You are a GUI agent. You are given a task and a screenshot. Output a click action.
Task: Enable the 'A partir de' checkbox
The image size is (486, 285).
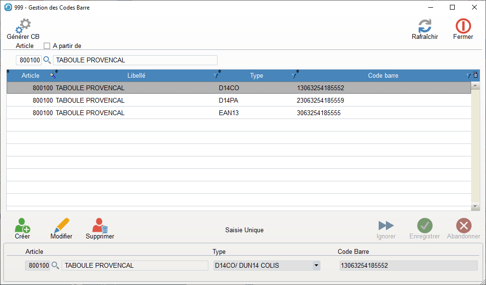47,46
